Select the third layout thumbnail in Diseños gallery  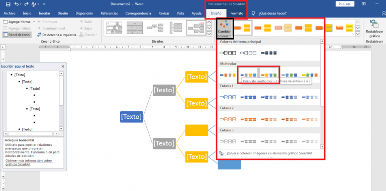155,28
